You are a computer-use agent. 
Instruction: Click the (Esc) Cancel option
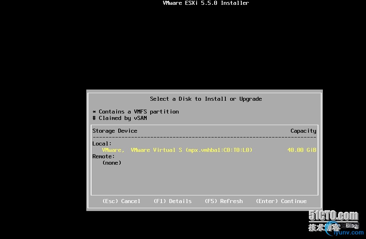pos(121,201)
